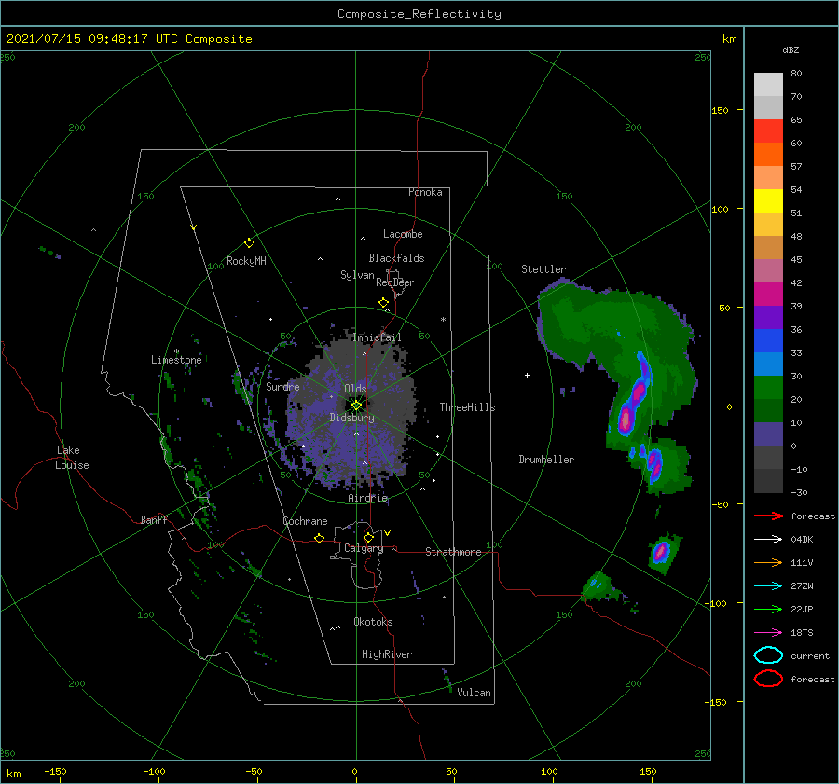
Task: Click the Drumheller city label
Action: (545, 460)
